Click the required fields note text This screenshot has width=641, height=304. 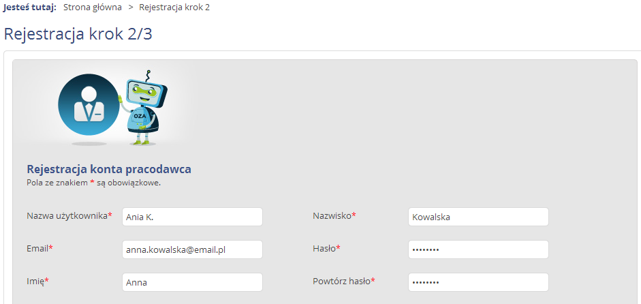pyautogui.click(x=93, y=183)
